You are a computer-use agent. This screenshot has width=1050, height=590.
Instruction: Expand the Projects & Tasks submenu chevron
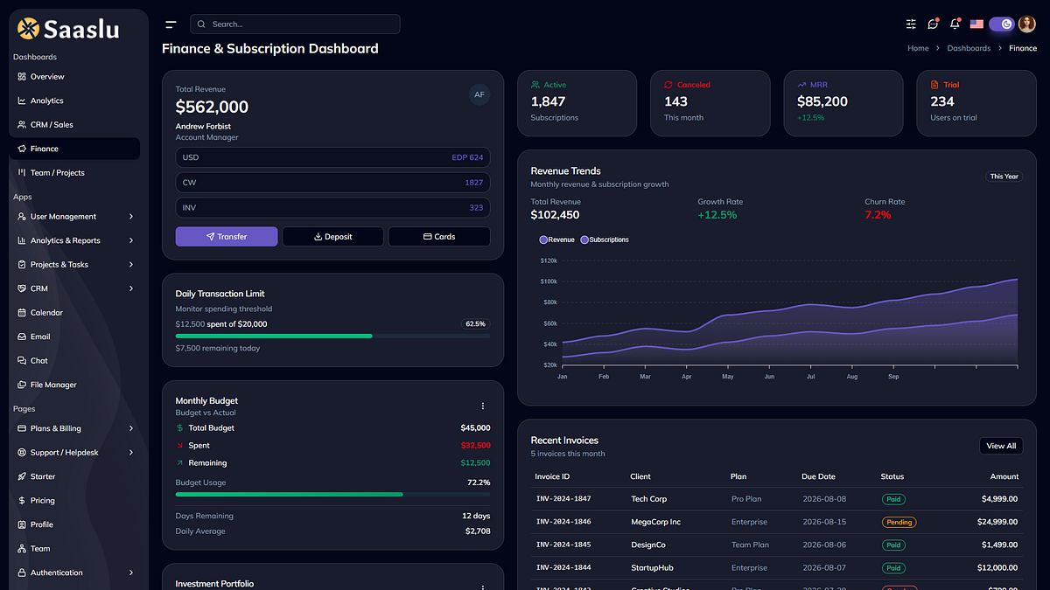[x=131, y=265]
